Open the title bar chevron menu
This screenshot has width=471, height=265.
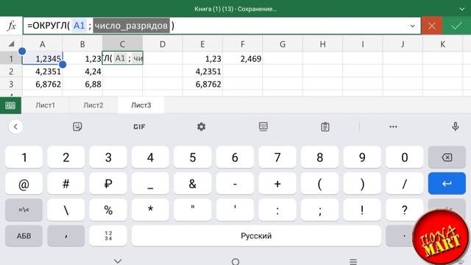point(462,9)
